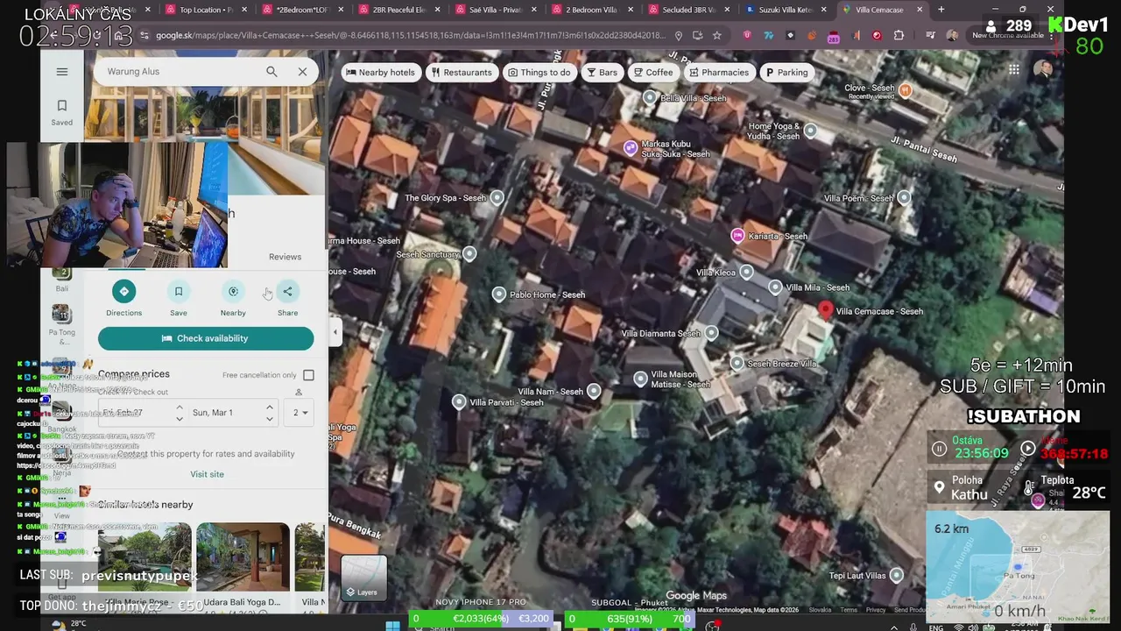Viewport: 1121px width, 631px height.
Task: Select Seseh Sanctuary map pin
Action: tap(469, 254)
